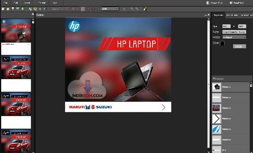Click the Report Bug button
This screenshot has width=253, height=153.
[215, 3]
